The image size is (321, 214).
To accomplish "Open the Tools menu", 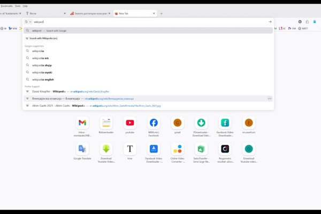I will coord(18,6).
